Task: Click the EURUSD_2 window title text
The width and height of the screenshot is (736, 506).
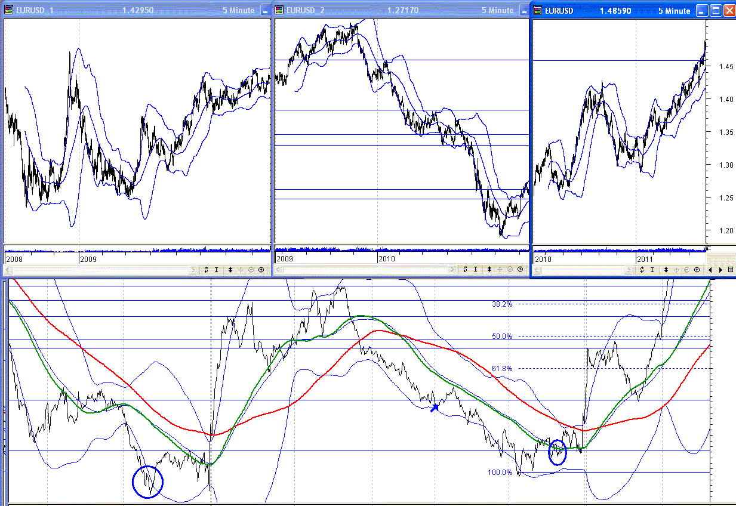Action: [304, 10]
